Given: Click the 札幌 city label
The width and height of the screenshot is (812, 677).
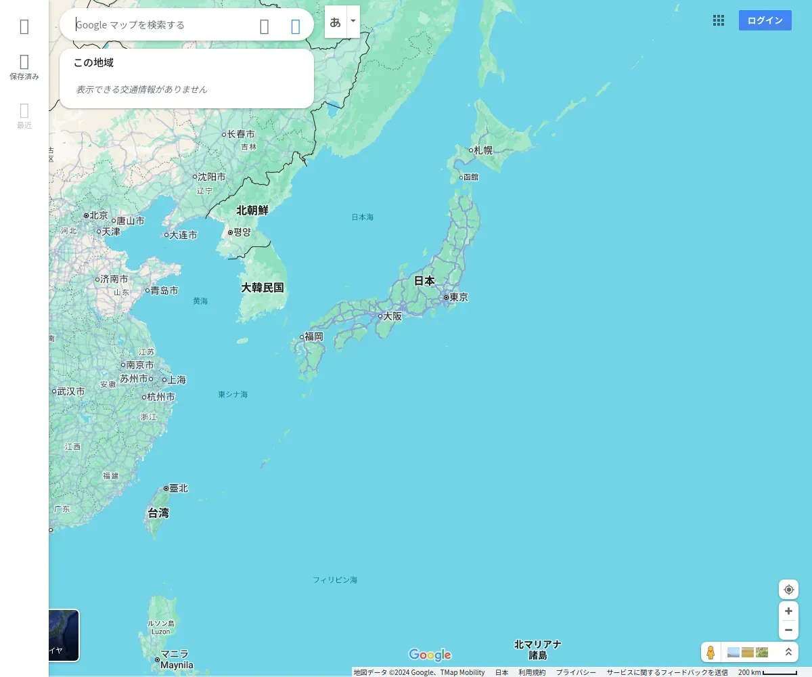Looking at the screenshot, I should [483, 150].
